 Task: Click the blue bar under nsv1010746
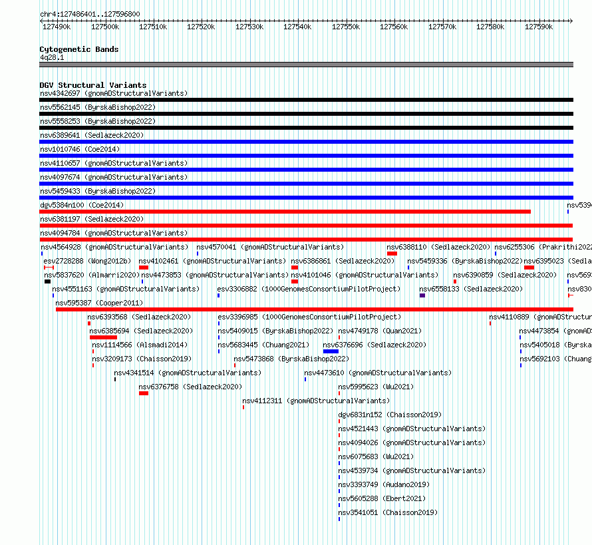(306, 156)
